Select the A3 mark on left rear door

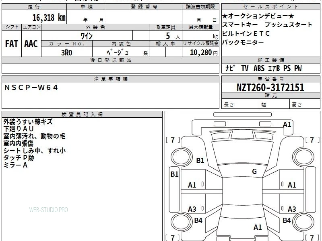tap(192, 209)
